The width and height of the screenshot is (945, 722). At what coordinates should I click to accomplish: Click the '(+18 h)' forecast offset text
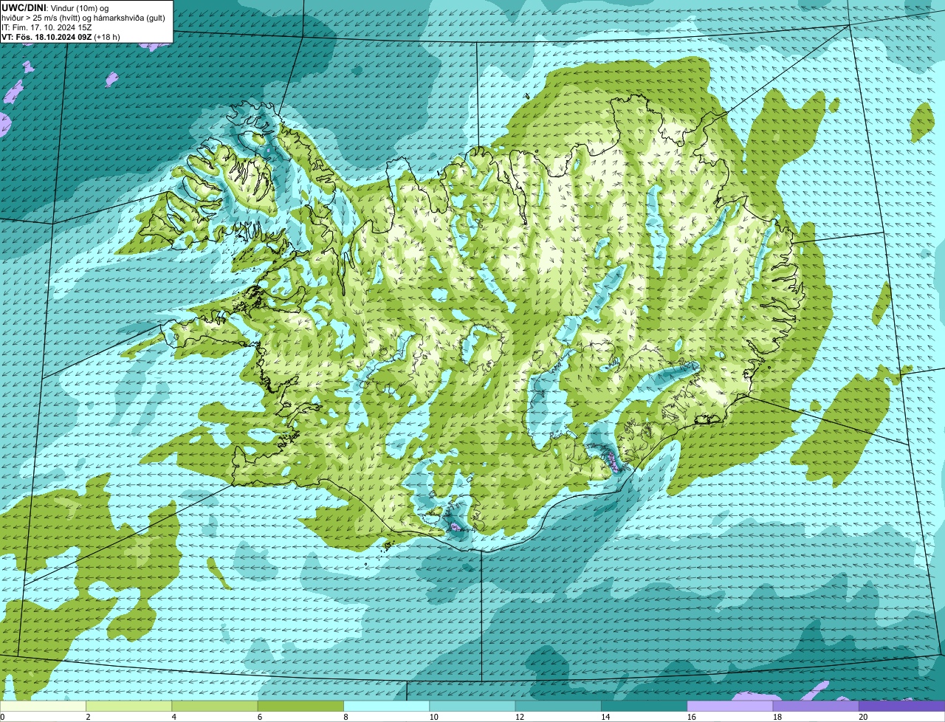click(x=107, y=37)
